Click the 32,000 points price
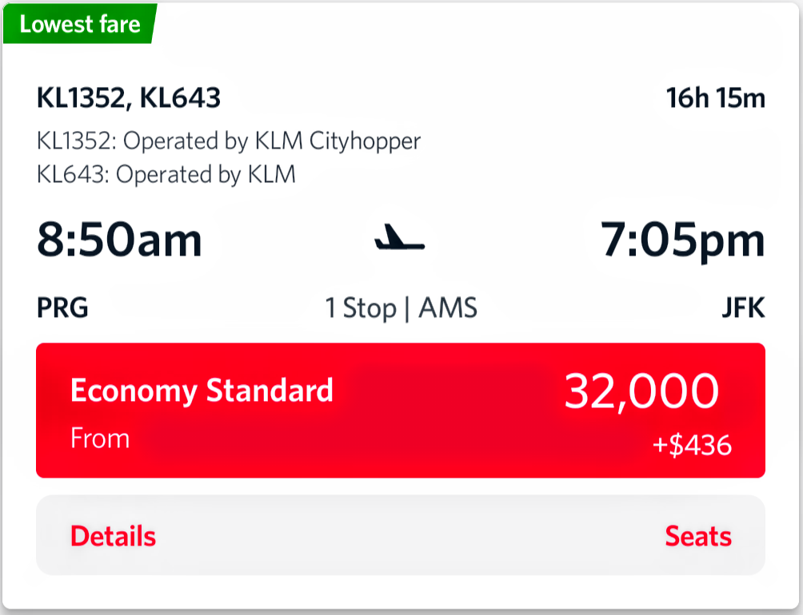Image resolution: width=803 pixels, height=615 pixels. (641, 391)
